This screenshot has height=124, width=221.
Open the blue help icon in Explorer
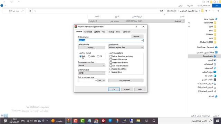click(x=2, y=6)
